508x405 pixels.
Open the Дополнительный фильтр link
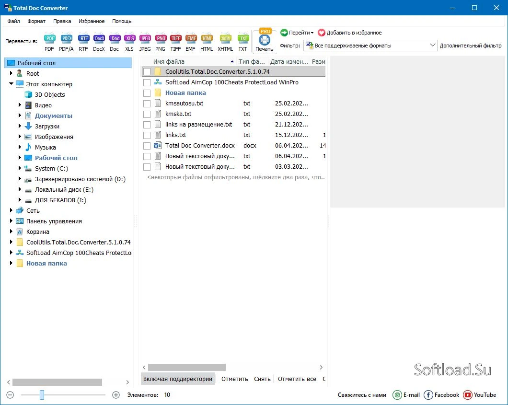point(471,46)
